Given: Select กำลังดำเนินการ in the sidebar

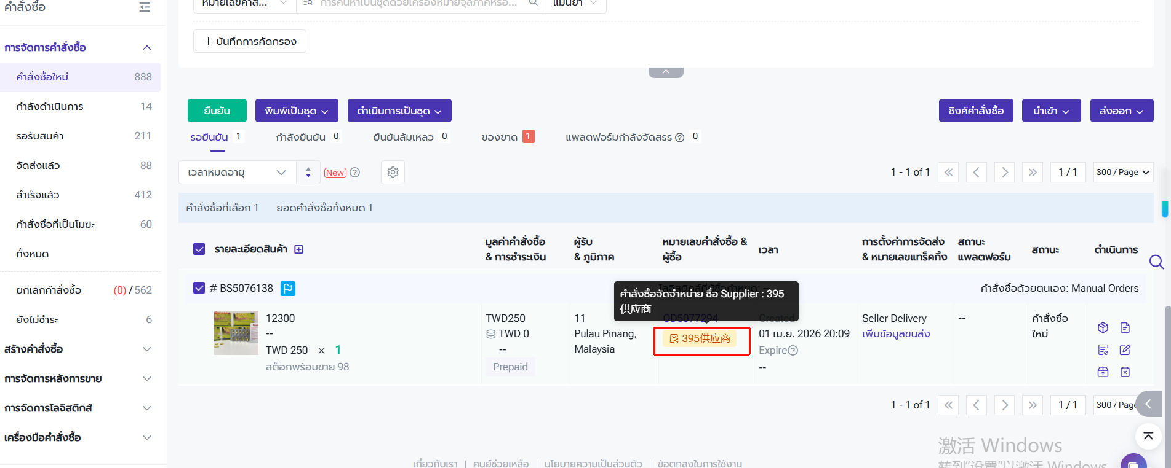Looking at the screenshot, I should (x=50, y=106).
